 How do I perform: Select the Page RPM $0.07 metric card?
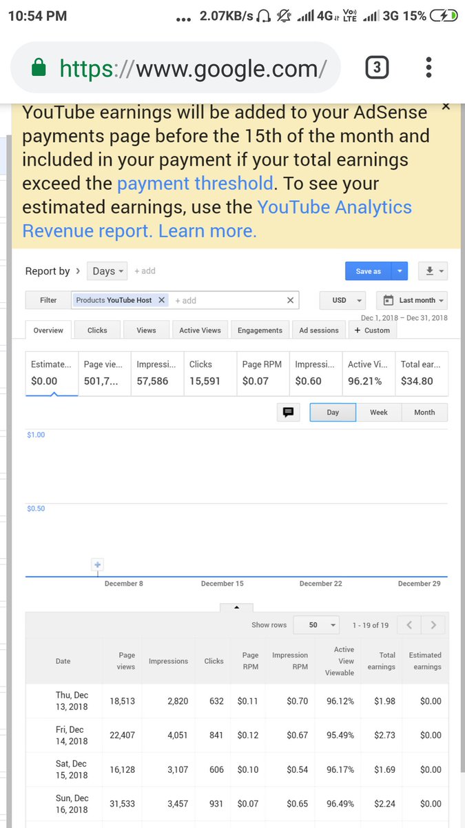[x=263, y=373]
